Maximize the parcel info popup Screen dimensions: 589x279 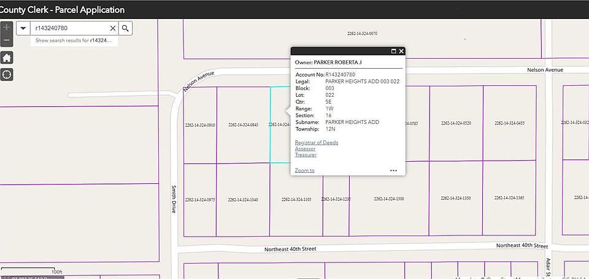(394, 51)
